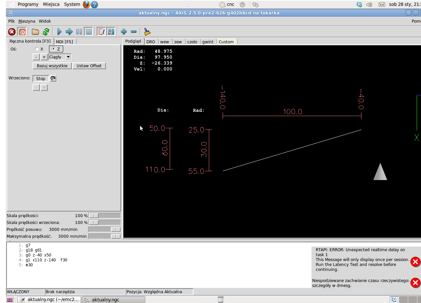Open the System menu
The image size is (421, 303).
coord(72,4)
